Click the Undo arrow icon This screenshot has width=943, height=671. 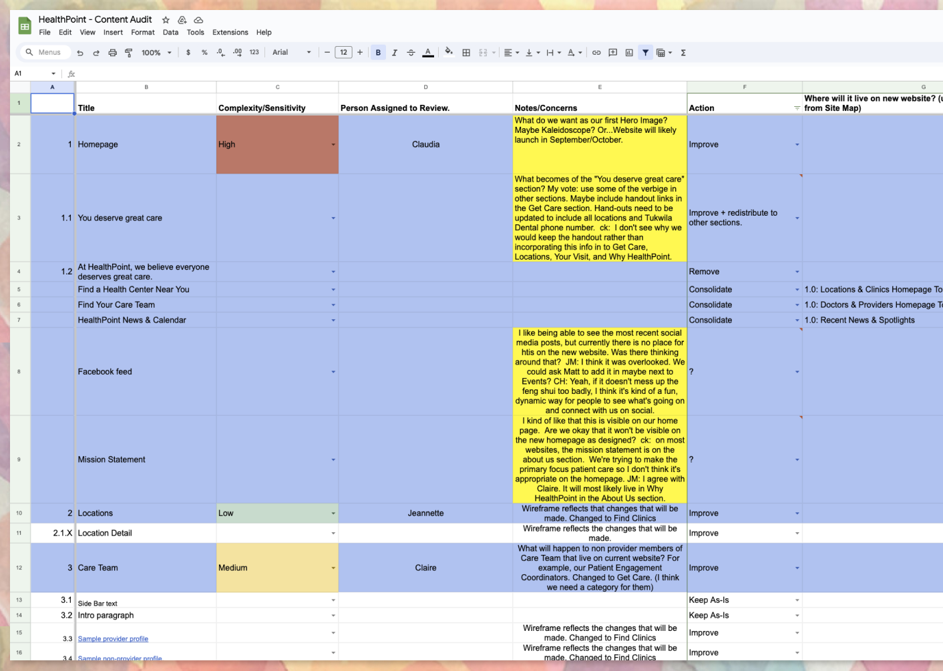pyautogui.click(x=80, y=53)
